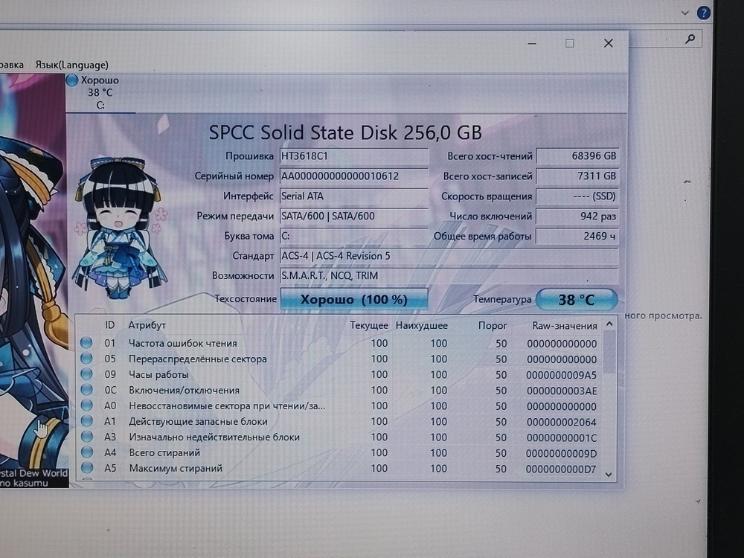Click the serial number field AA000000000000010612
Screen dimensions: 744x558
click(354, 176)
